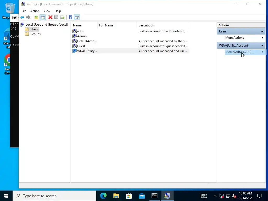
Task: Click the lusrmgr window title icon
Action: (x=23, y=4)
